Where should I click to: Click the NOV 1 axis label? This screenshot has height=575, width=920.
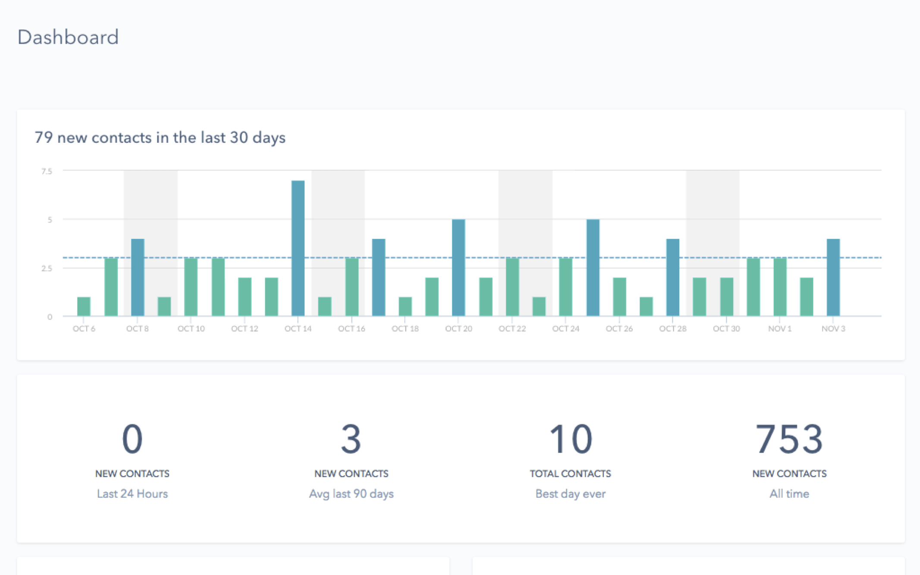point(779,328)
